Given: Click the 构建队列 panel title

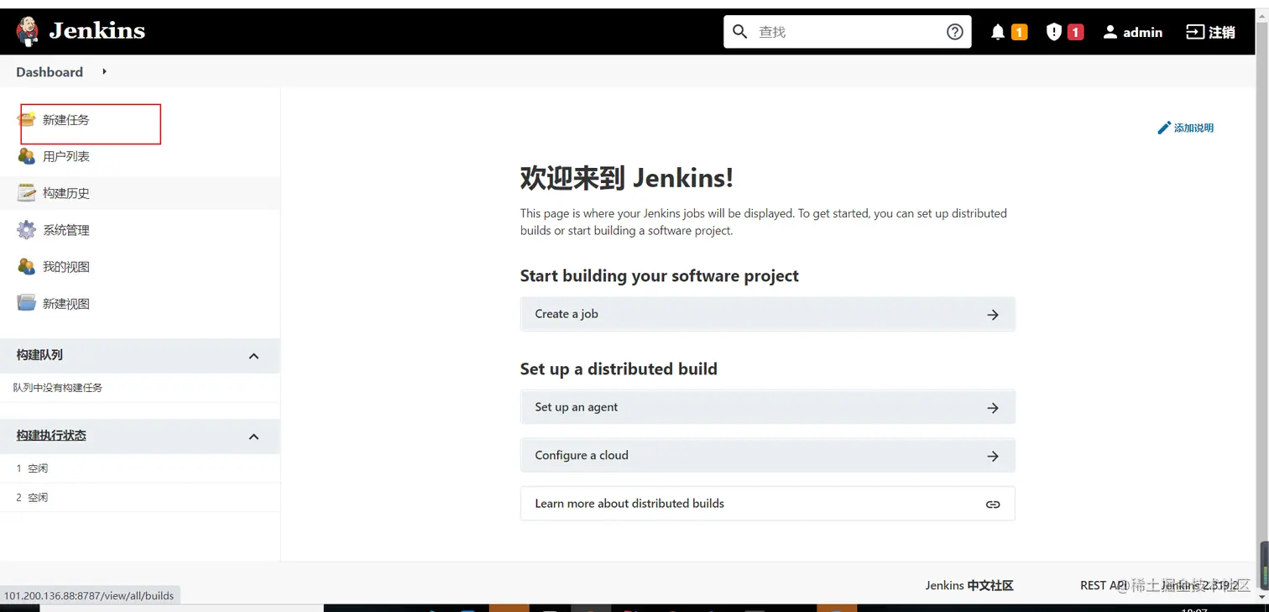Looking at the screenshot, I should [x=39, y=355].
